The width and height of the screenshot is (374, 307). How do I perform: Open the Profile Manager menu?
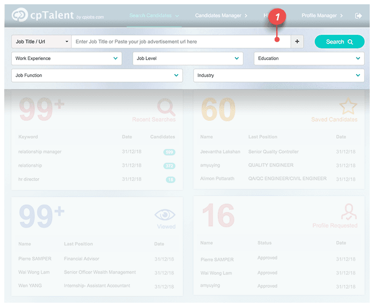coord(322,16)
